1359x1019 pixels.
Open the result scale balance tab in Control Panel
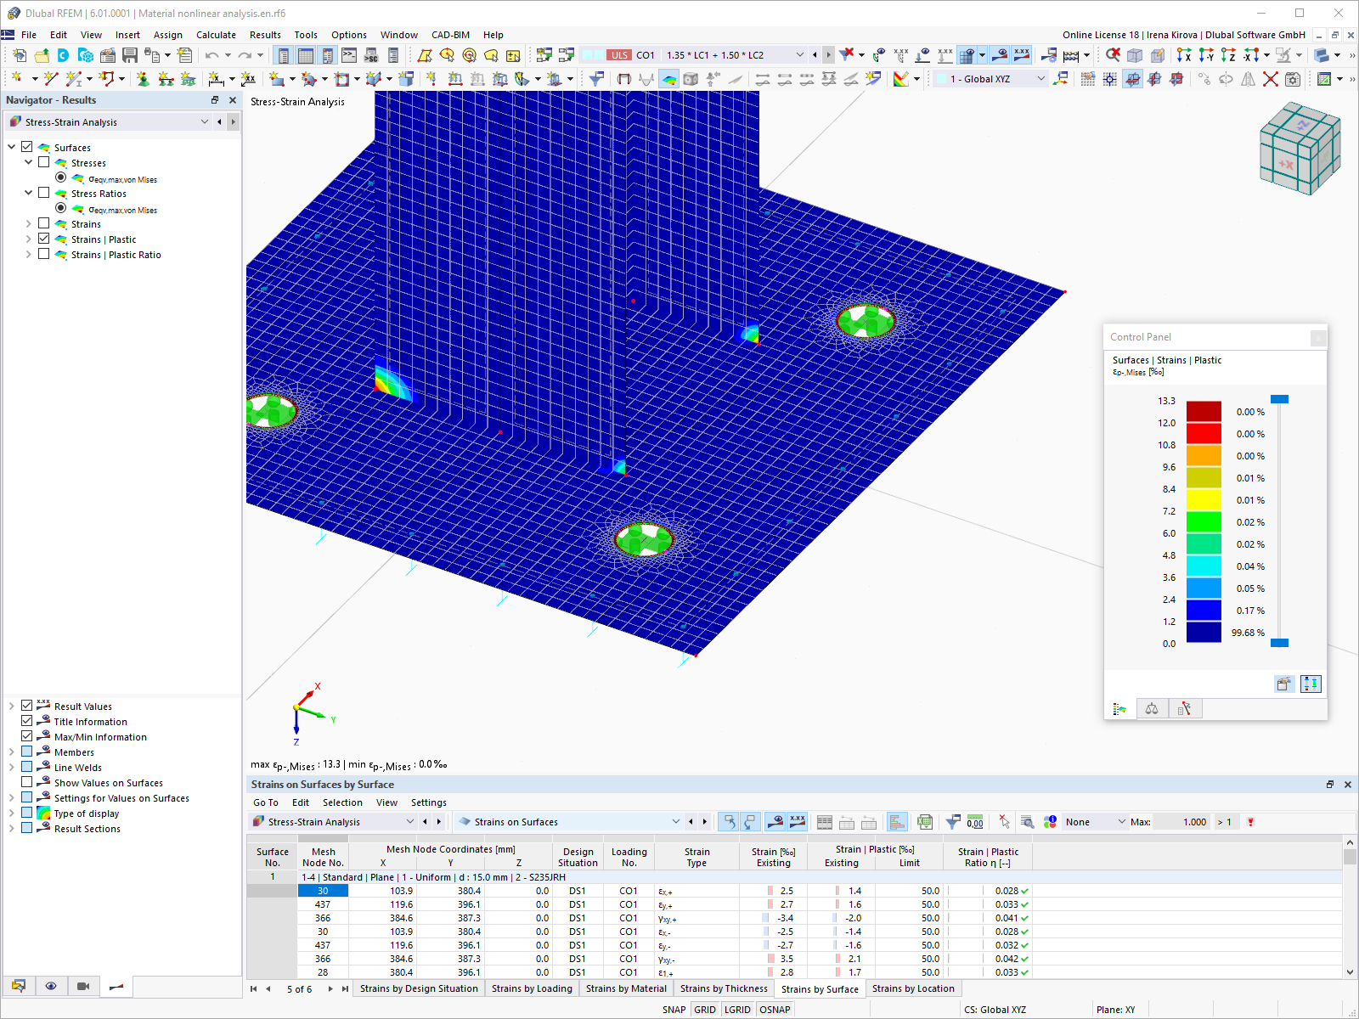(x=1152, y=708)
